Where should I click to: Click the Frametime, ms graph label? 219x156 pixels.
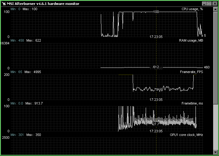coord(192,103)
